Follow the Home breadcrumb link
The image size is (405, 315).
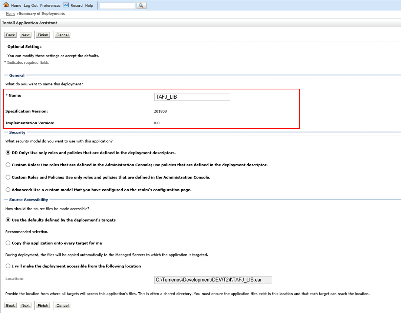pos(11,14)
